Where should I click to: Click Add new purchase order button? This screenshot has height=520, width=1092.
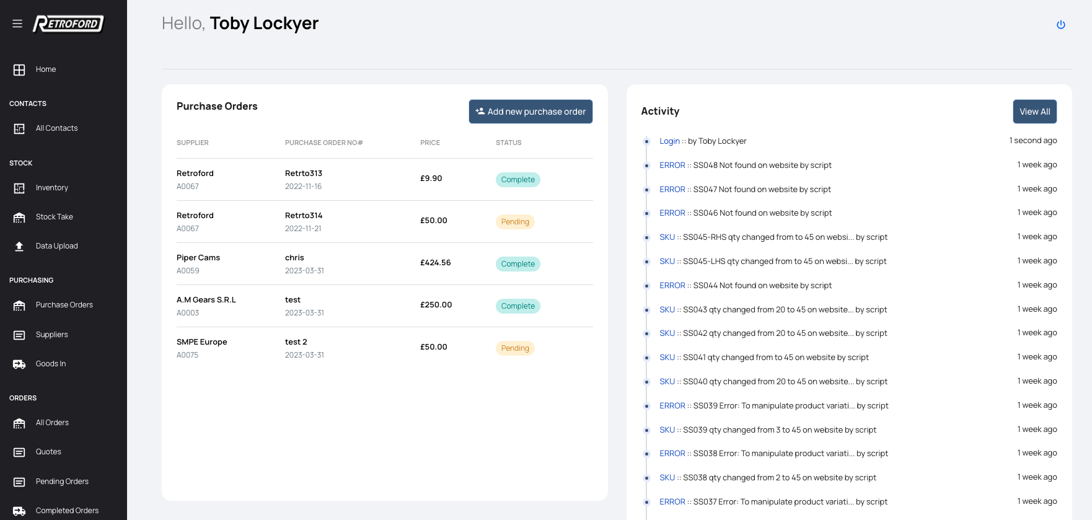pyautogui.click(x=531, y=112)
